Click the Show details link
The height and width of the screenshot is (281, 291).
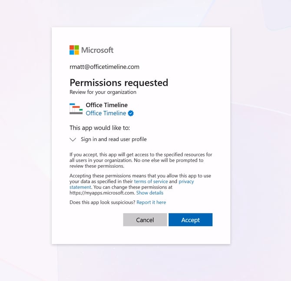pyautogui.click(x=150, y=193)
